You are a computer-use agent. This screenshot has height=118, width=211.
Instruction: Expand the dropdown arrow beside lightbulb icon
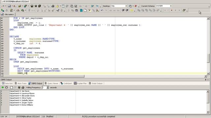pyautogui.click(x=60, y=6)
